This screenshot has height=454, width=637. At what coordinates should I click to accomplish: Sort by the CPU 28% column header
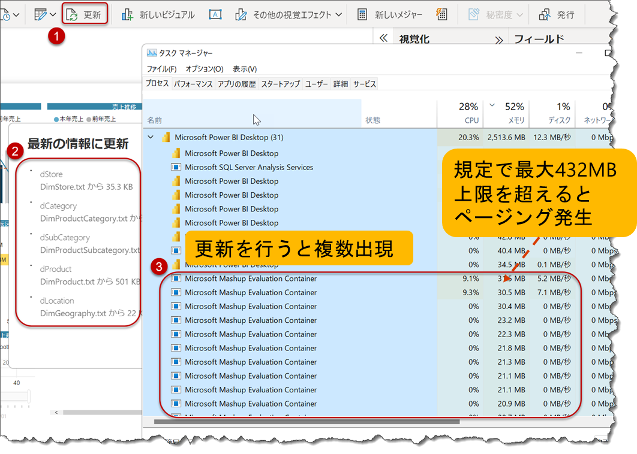(x=460, y=114)
